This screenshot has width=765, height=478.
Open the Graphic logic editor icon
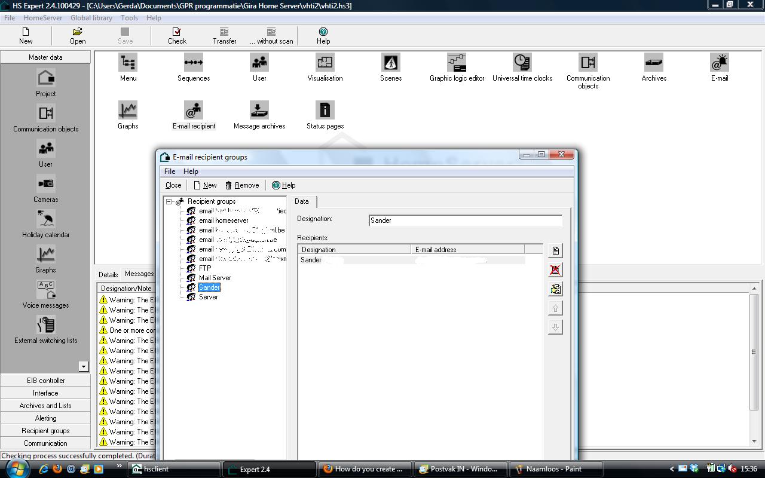tap(457, 63)
